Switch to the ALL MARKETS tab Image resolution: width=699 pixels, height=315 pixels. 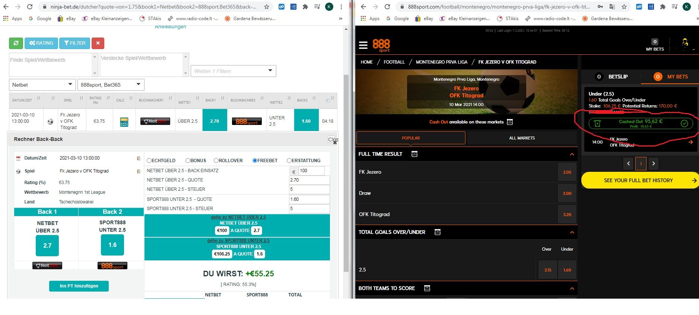point(522,138)
